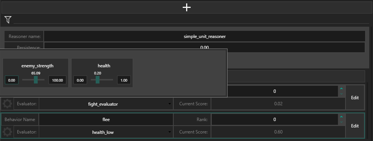Click the funnel filter icon
The image size is (373, 141).
click(8, 20)
